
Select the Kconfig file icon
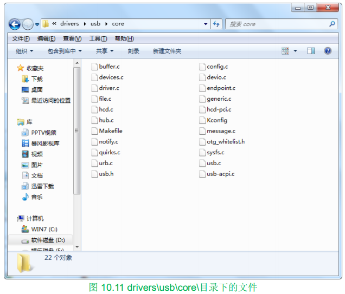click(x=202, y=120)
